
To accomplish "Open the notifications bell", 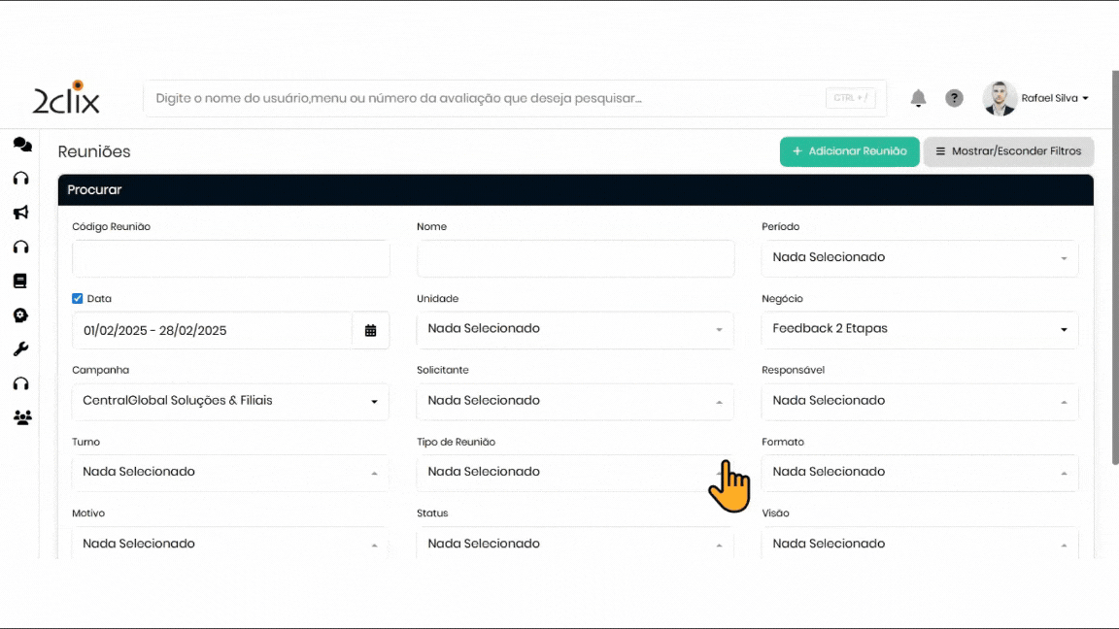I will pos(918,98).
